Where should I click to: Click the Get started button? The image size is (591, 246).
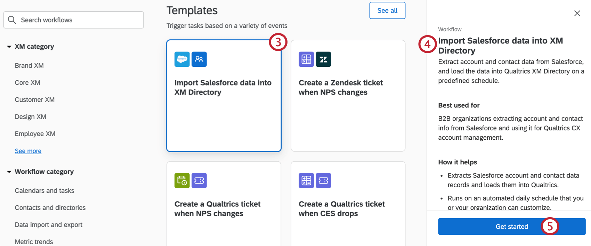tap(512, 226)
